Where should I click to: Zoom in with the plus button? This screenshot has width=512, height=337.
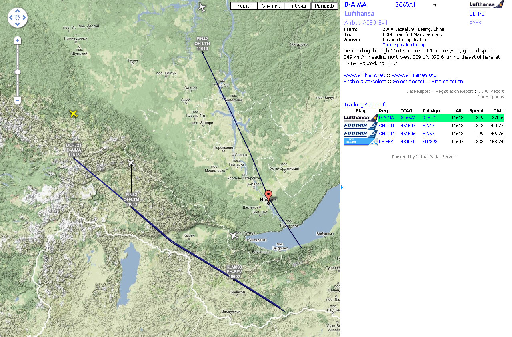(x=18, y=41)
